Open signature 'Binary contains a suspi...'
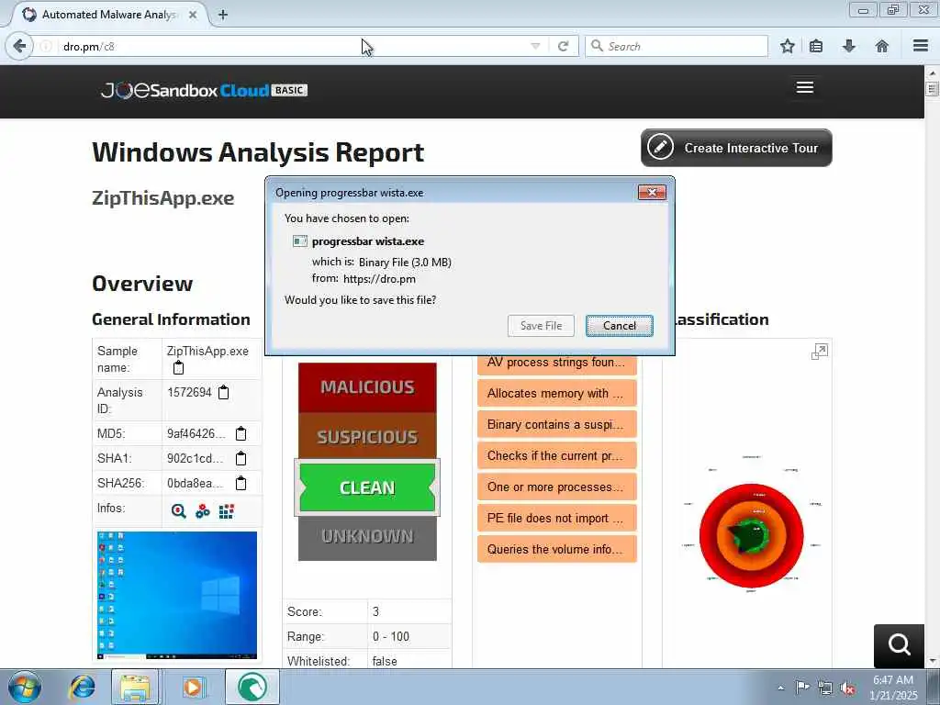The width and height of the screenshot is (940, 705). [557, 424]
